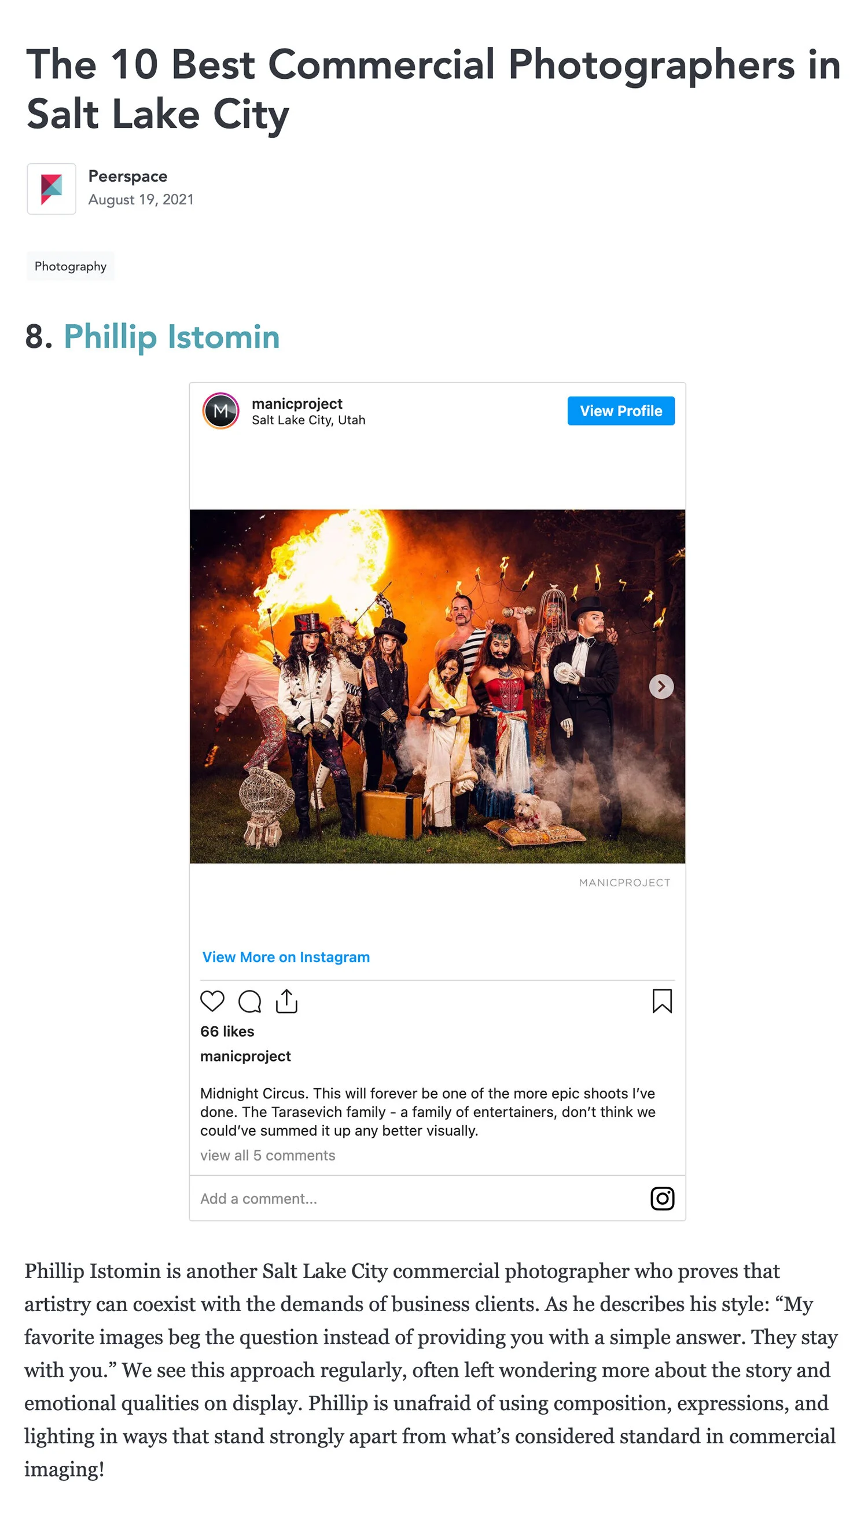The height and width of the screenshot is (1530, 868).
Task: Select the Photography category tag
Action: 71,266
